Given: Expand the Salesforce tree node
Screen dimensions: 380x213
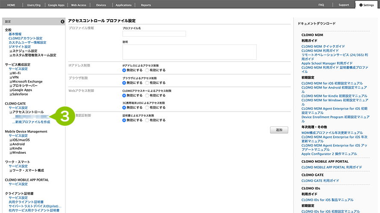Looking at the screenshot, I should pos(11,94).
